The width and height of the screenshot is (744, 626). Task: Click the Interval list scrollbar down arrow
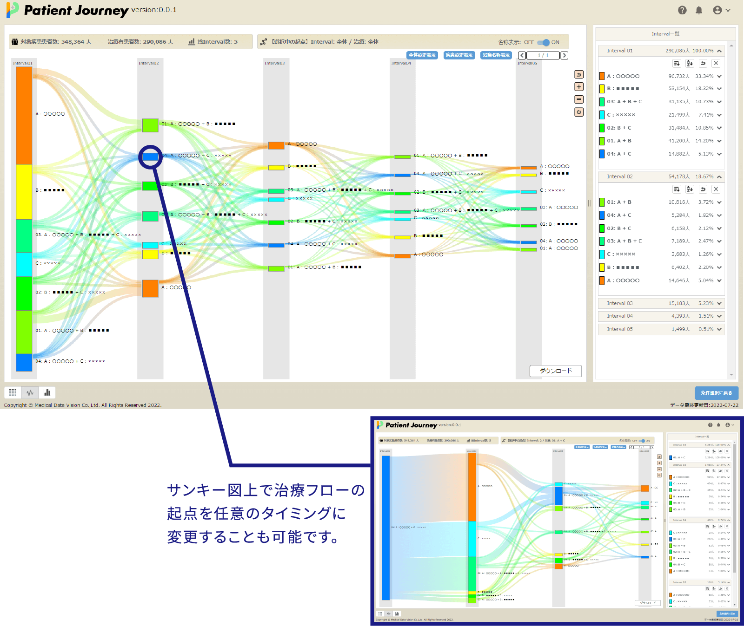[731, 375]
